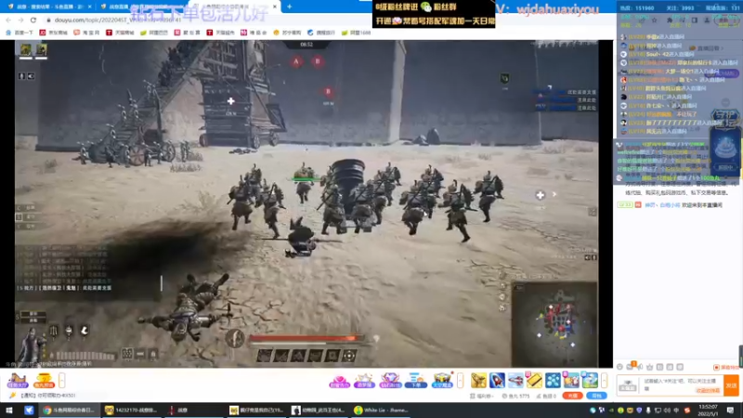Click the blue 下单 order icon
Viewport: 743px width, 418px height.
(x=415, y=380)
